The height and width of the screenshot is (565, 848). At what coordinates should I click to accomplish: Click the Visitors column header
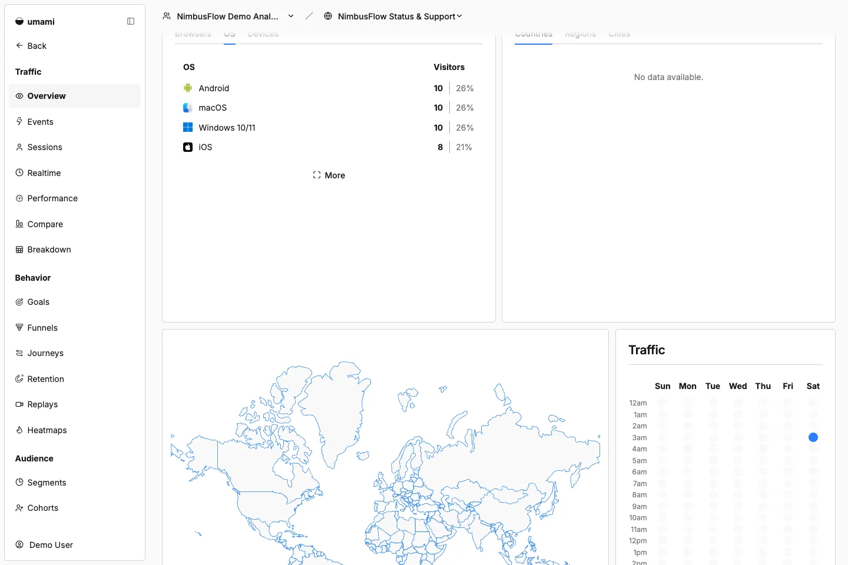click(449, 67)
